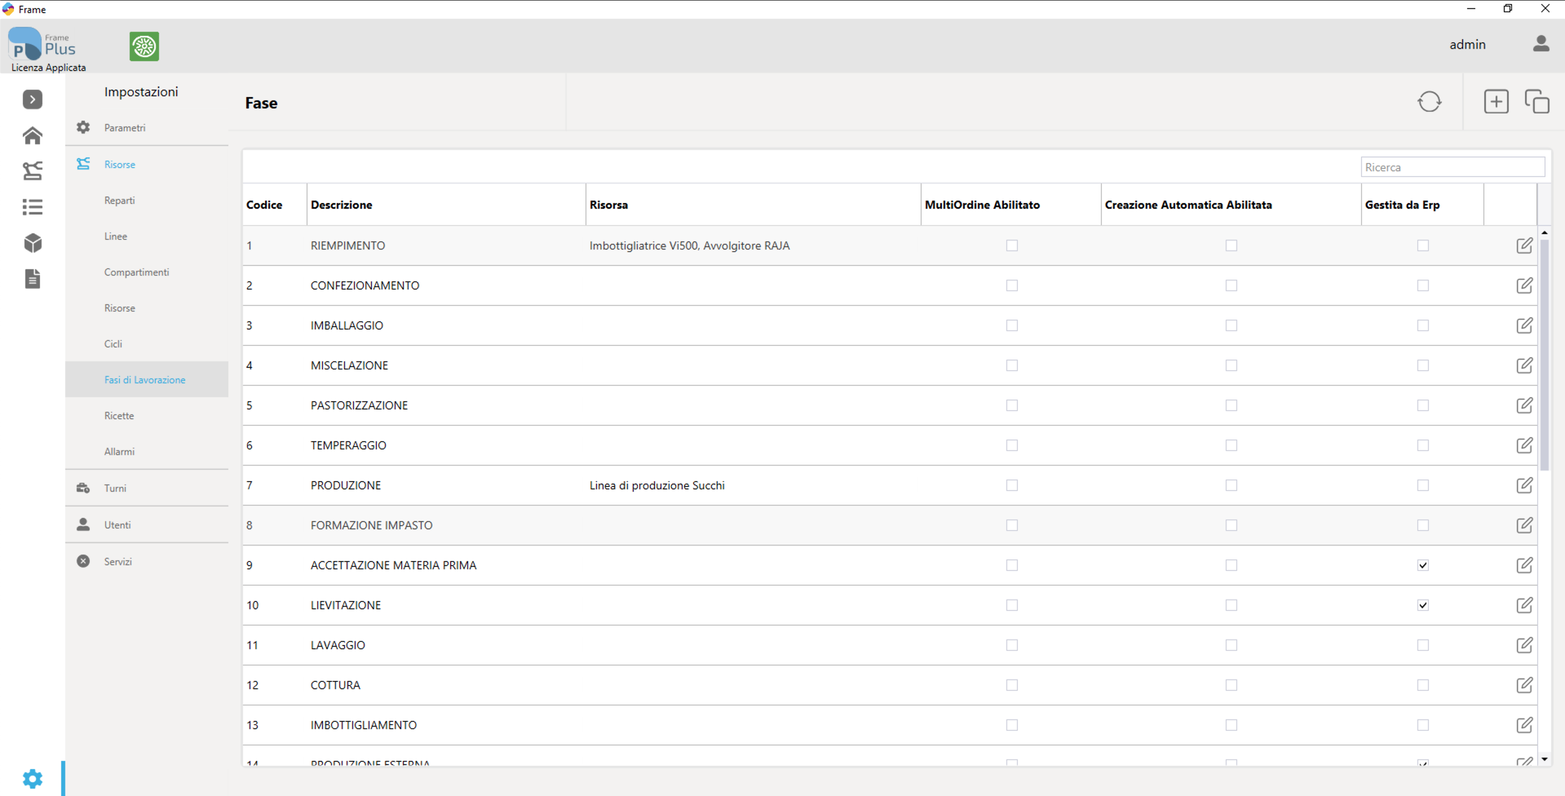Toggle Gestita da Erp for LAVAGGIO
The width and height of the screenshot is (1565, 796).
(x=1423, y=645)
